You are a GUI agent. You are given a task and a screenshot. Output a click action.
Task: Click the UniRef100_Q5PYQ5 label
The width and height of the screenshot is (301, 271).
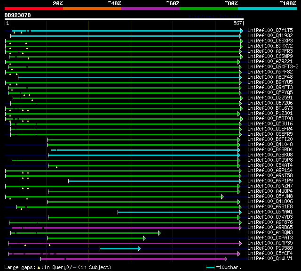[x=270, y=92]
